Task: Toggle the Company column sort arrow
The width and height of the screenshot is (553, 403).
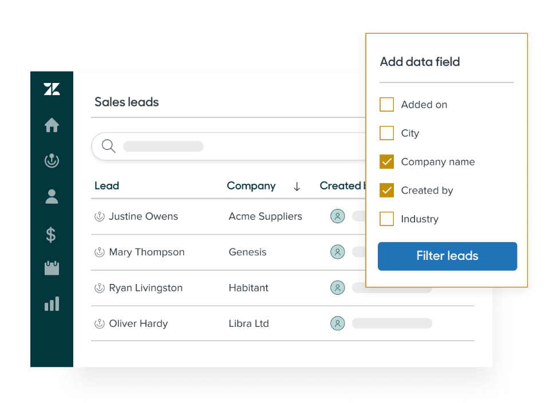Action: point(297,187)
